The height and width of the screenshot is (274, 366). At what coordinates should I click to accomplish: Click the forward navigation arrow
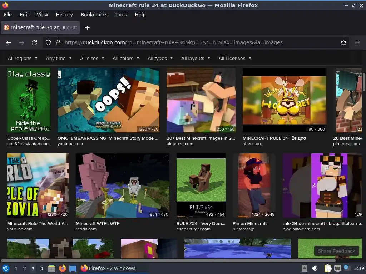pos(21,43)
